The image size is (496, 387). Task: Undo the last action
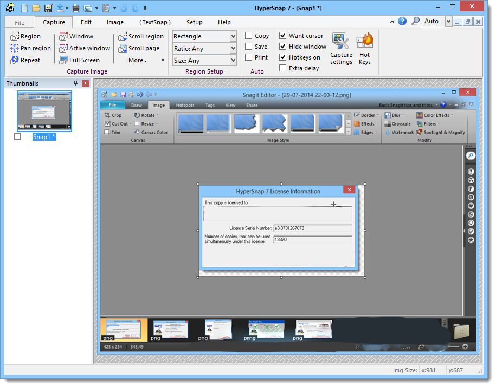(124, 8)
